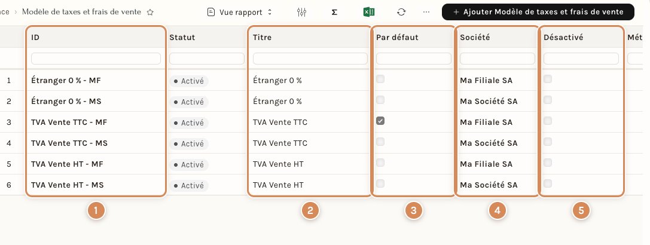Click the Titre column header
Screen dimensions: 650x245
[x=262, y=37]
